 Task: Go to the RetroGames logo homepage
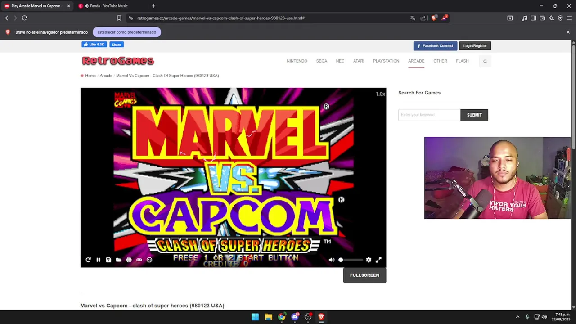[x=118, y=61]
